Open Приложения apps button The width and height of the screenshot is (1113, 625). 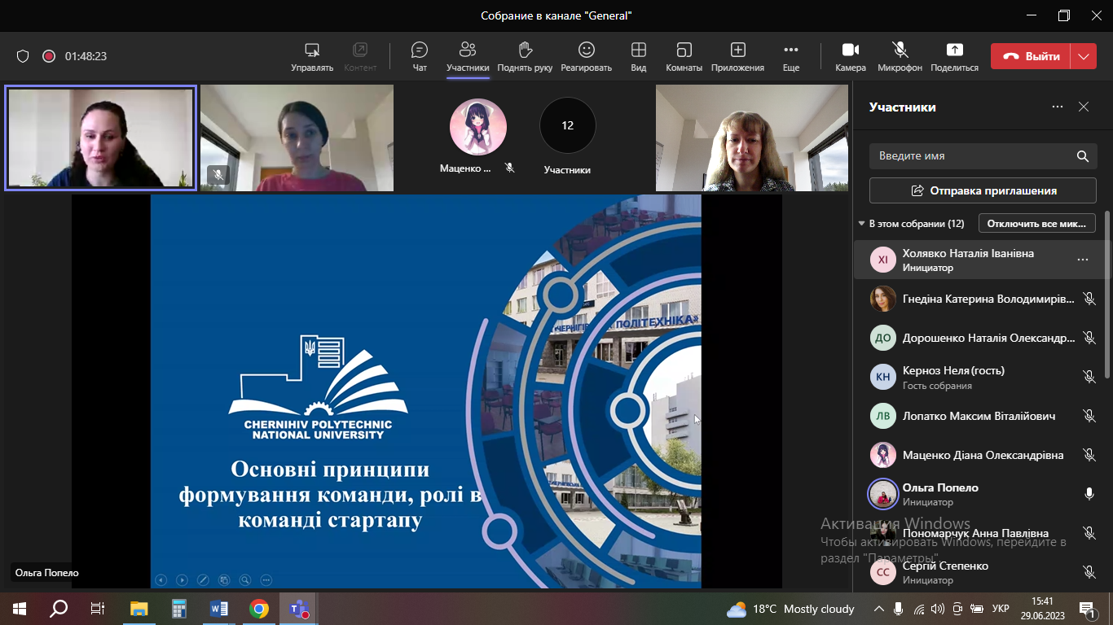click(x=737, y=56)
